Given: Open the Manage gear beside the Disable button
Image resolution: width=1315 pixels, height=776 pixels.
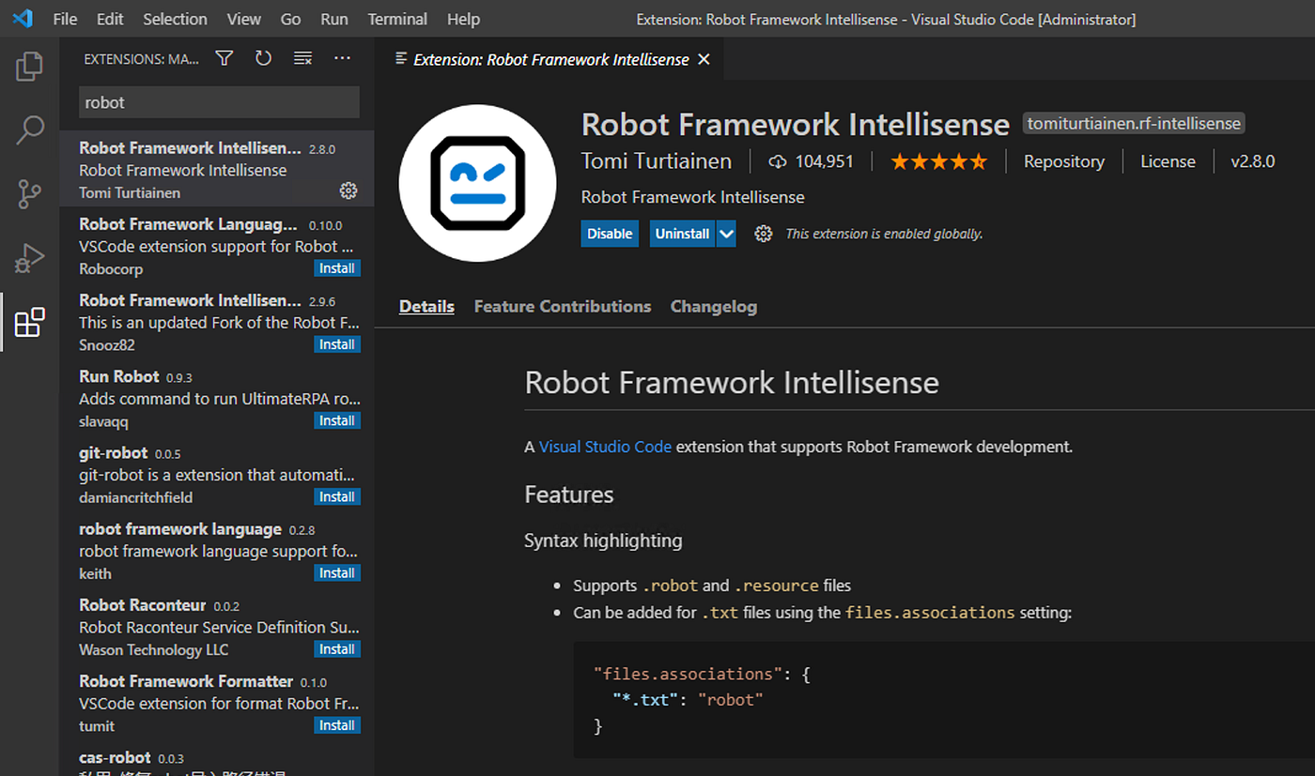Looking at the screenshot, I should [x=763, y=233].
